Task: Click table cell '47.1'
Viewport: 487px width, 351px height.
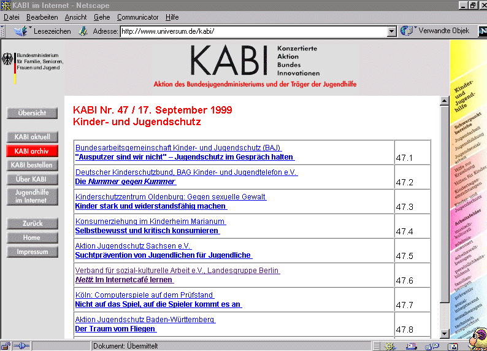Action: [x=412, y=153]
